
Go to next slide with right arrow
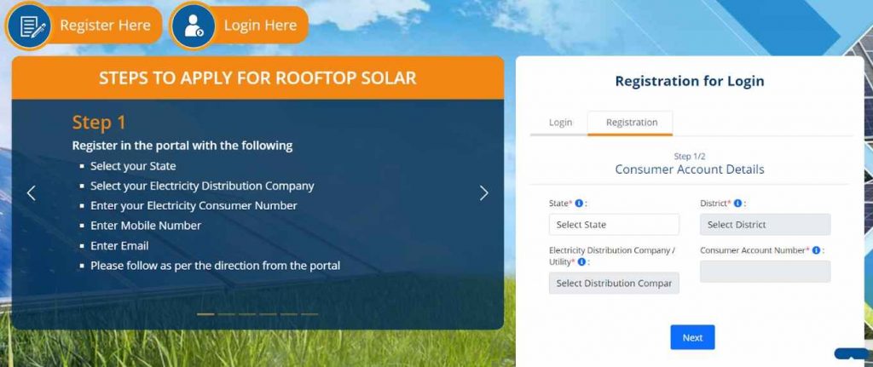pyautogui.click(x=484, y=193)
